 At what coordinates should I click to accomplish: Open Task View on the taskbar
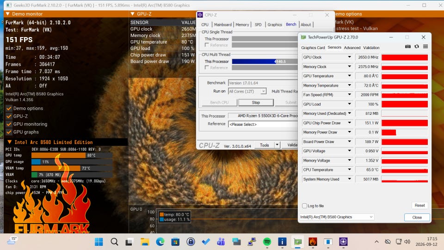click(x=129, y=242)
